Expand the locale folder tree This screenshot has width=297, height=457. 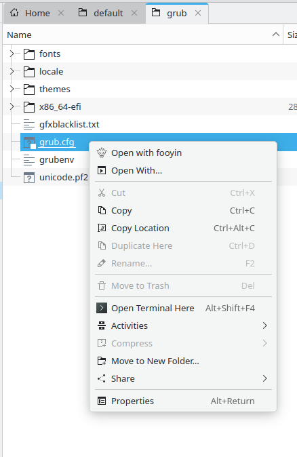[x=12, y=71]
